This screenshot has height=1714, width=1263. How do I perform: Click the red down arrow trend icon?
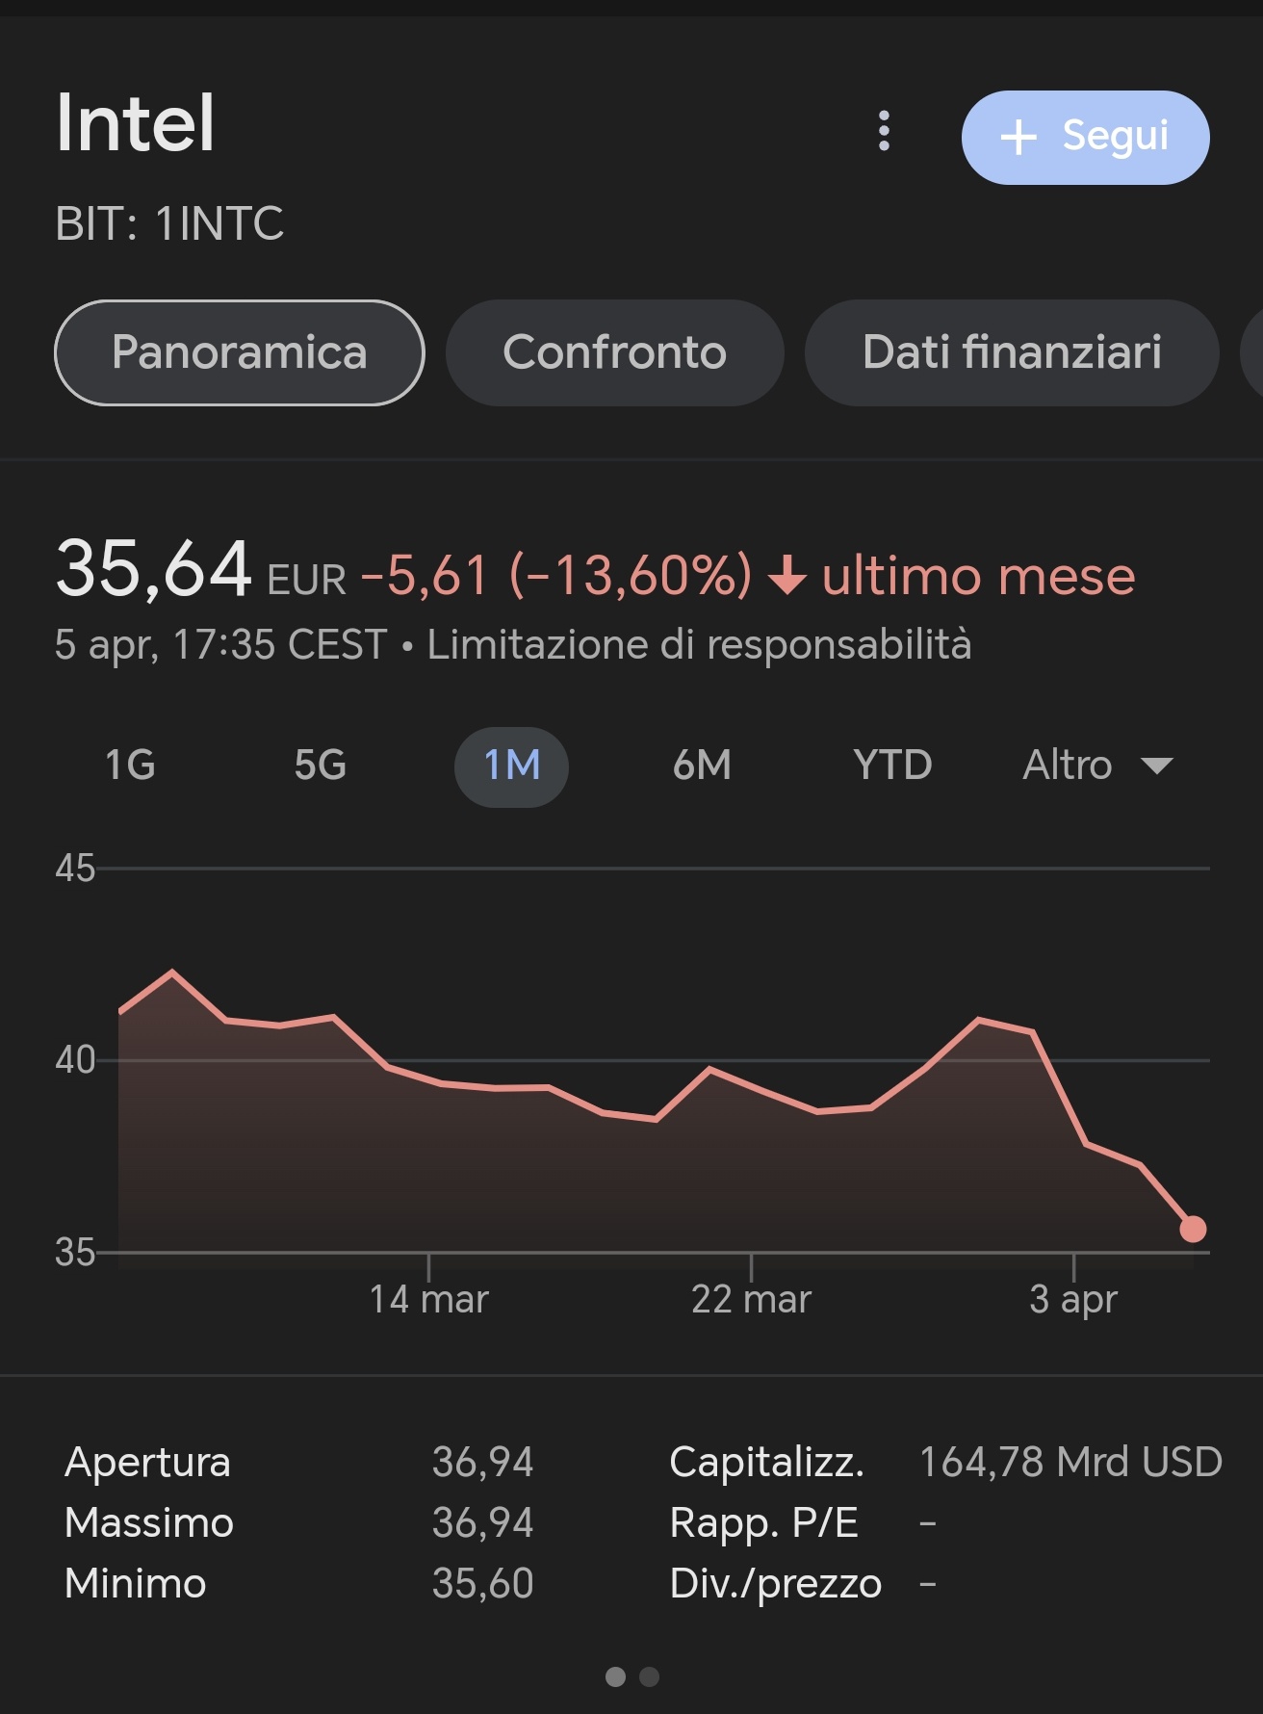coord(787,576)
